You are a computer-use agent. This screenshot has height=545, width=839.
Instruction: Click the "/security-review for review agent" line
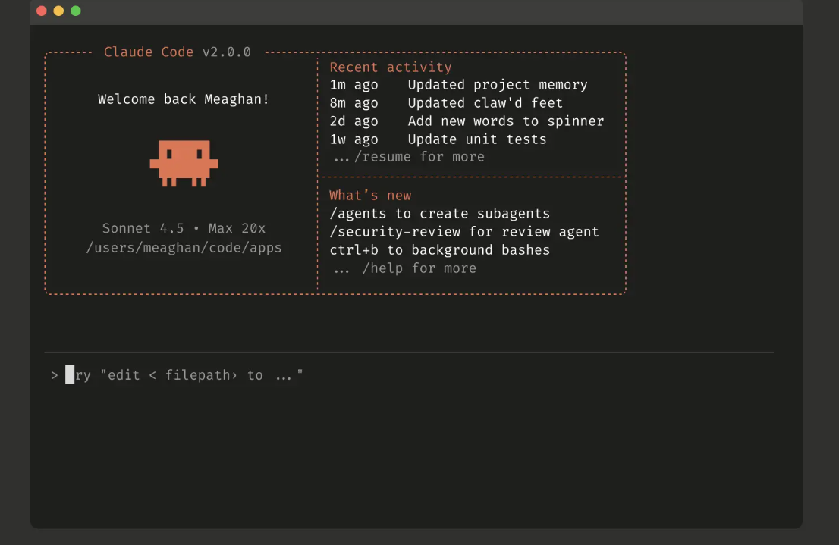coord(463,232)
